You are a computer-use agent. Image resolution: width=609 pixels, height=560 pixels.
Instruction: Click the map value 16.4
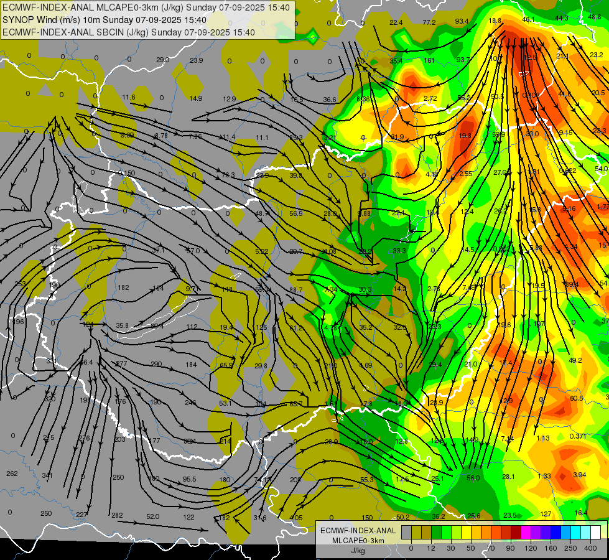coord(581,513)
